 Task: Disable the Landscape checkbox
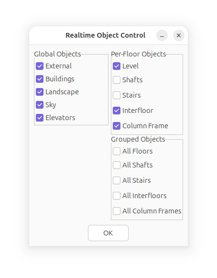coord(40,92)
